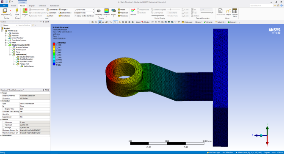Switch to the Display tab

pyautogui.click(x=32, y=6)
